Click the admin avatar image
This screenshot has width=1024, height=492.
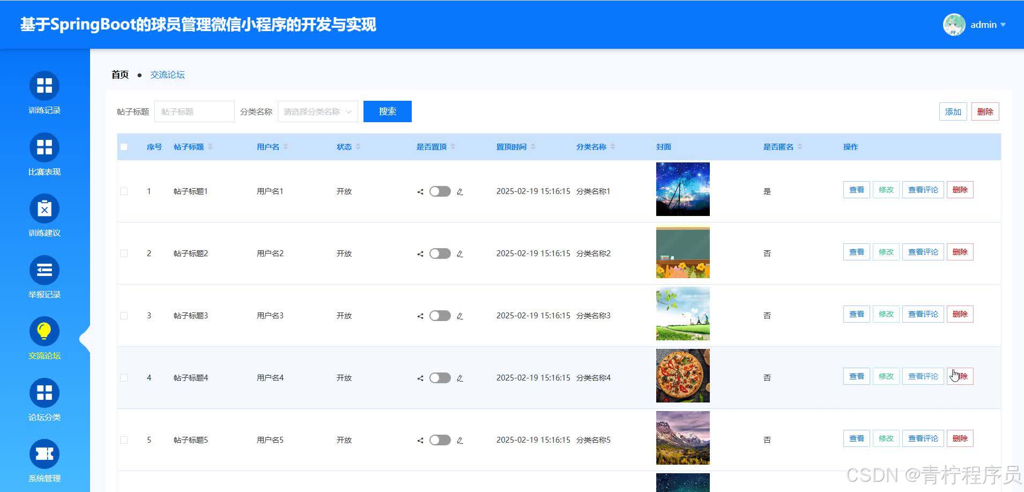pos(954,25)
